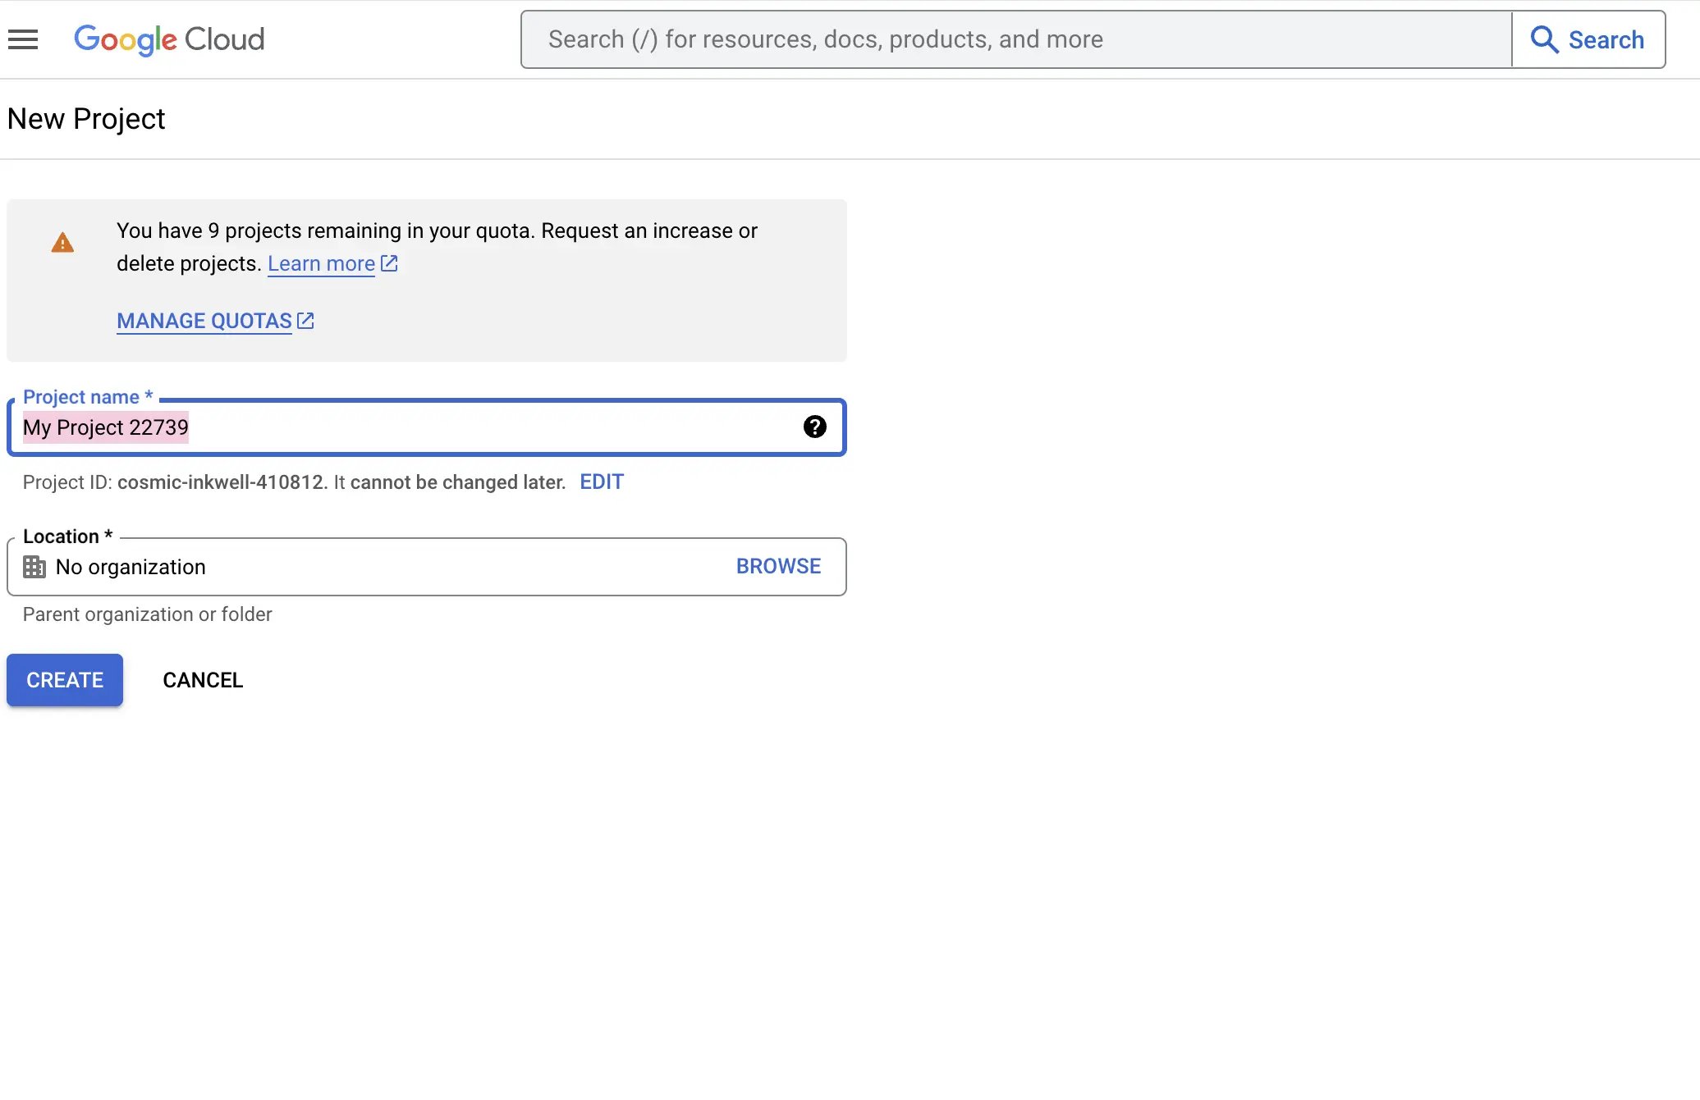Click EDIT to change the project ID
The width and height of the screenshot is (1700, 1100).
(601, 482)
